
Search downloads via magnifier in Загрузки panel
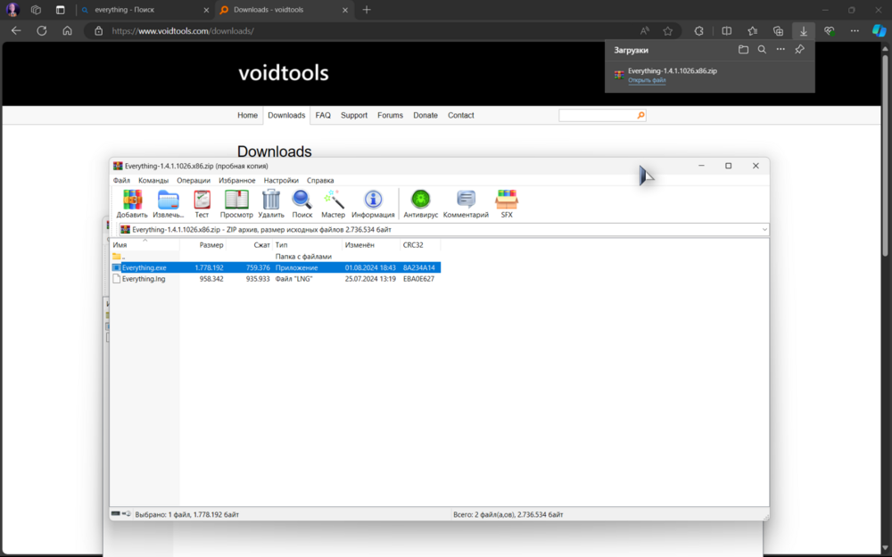762,50
